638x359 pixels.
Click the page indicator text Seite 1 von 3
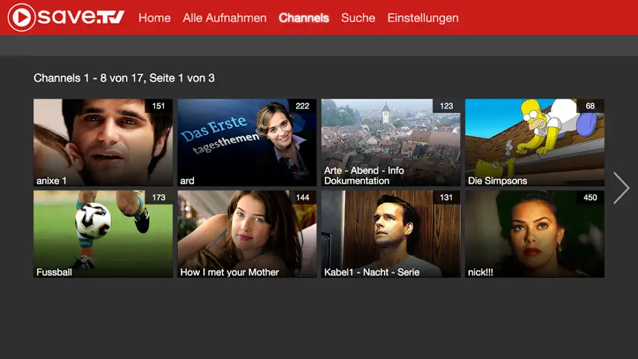coord(182,78)
